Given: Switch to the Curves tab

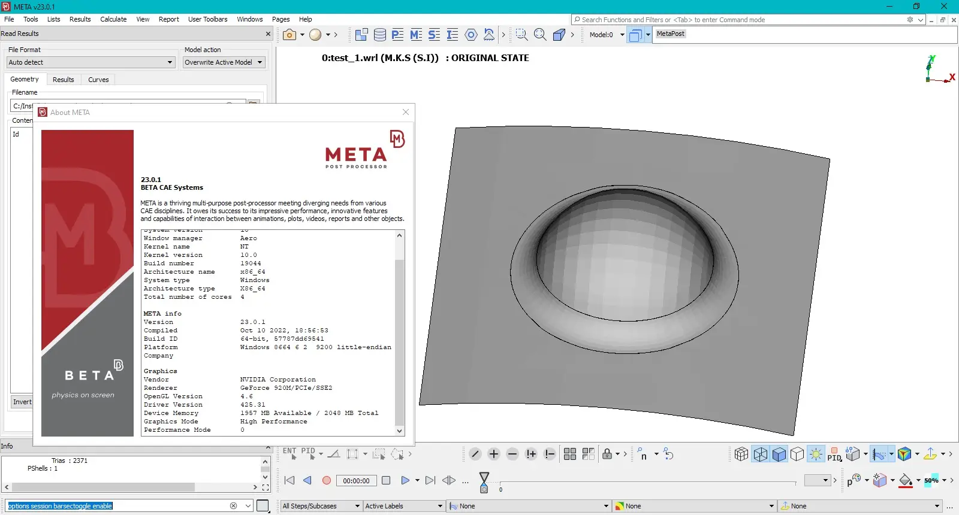Looking at the screenshot, I should tap(98, 80).
